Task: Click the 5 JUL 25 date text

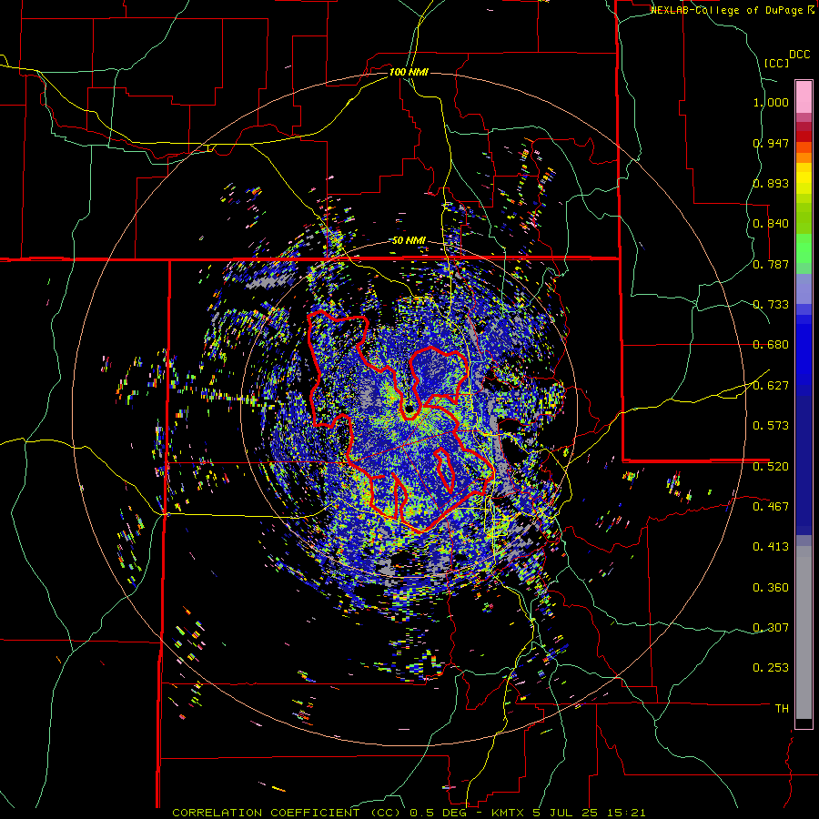Action: 566,813
